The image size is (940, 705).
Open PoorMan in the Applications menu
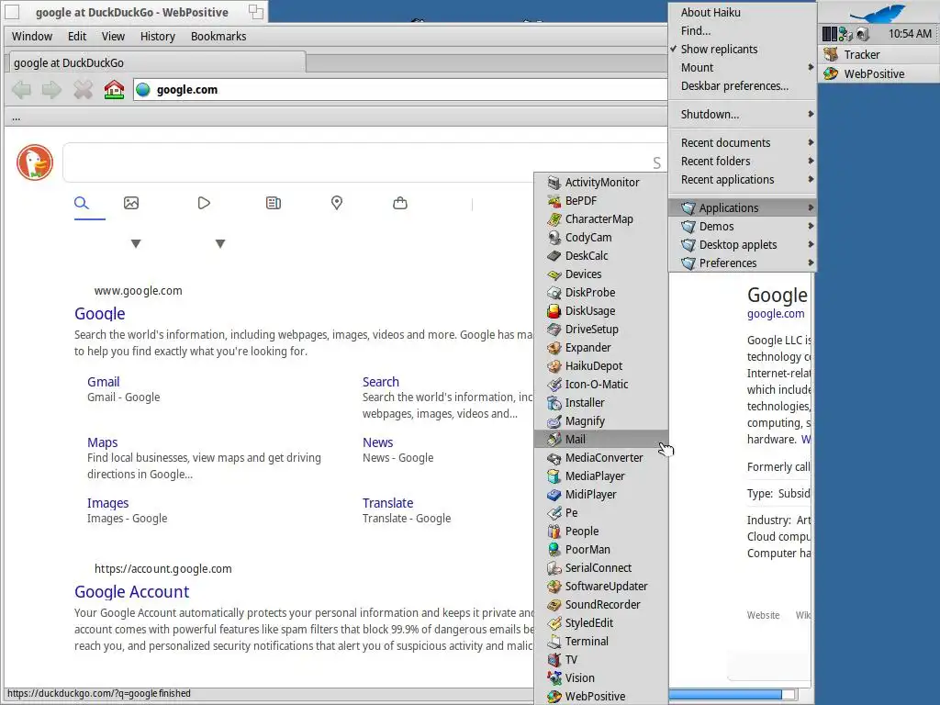(600, 550)
